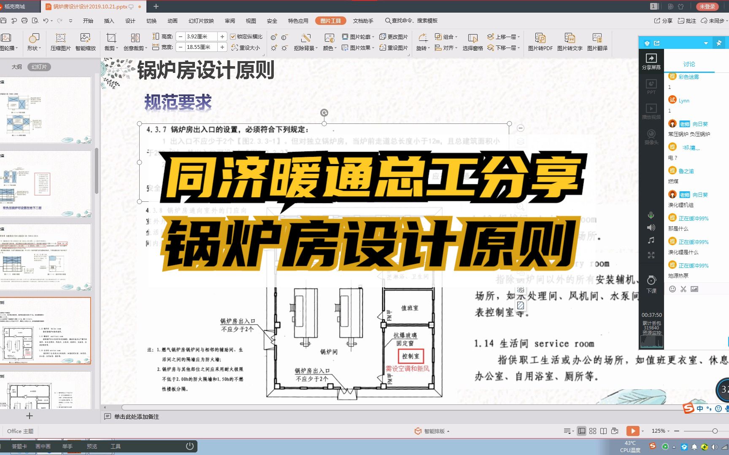
Task: Click Share Screen (分享屏幕) in live panel
Action: coord(651,62)
